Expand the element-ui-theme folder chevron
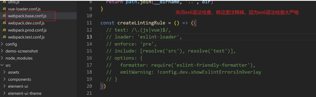The width and height of the screenshot is (316, 97). (x=5, y=93)
